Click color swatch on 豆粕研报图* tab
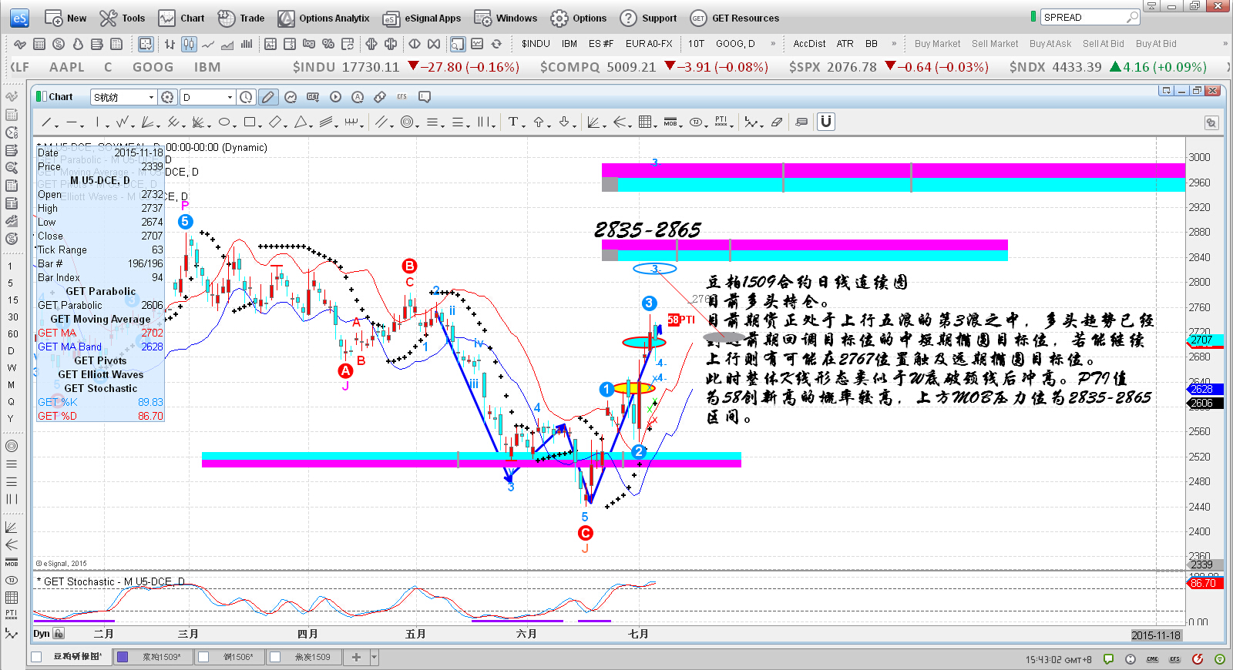This screenshot has height=670, width=1233. pyautogui.click(x=36, y=657)
